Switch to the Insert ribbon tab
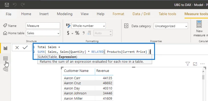Image resolution: width=208 pixels, height=101 pixels. click(x=44, y=14)
